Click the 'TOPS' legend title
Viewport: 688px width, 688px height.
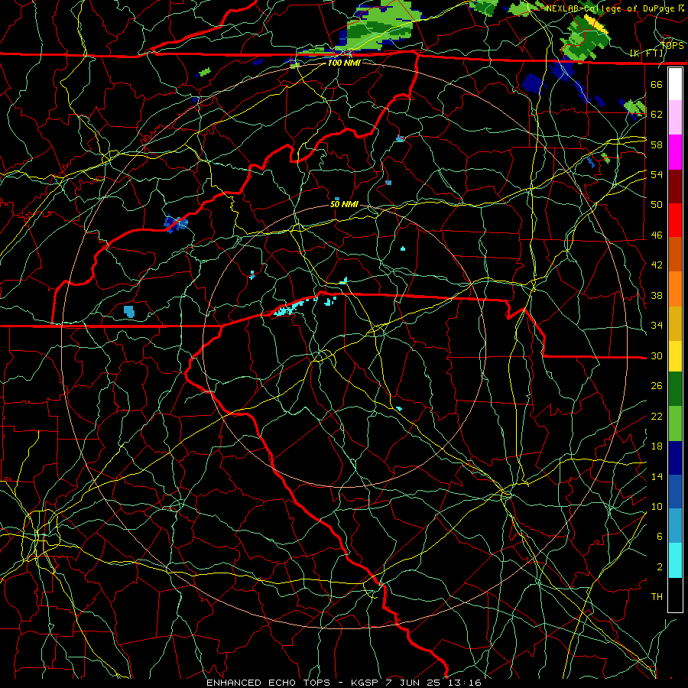point(672,45)
